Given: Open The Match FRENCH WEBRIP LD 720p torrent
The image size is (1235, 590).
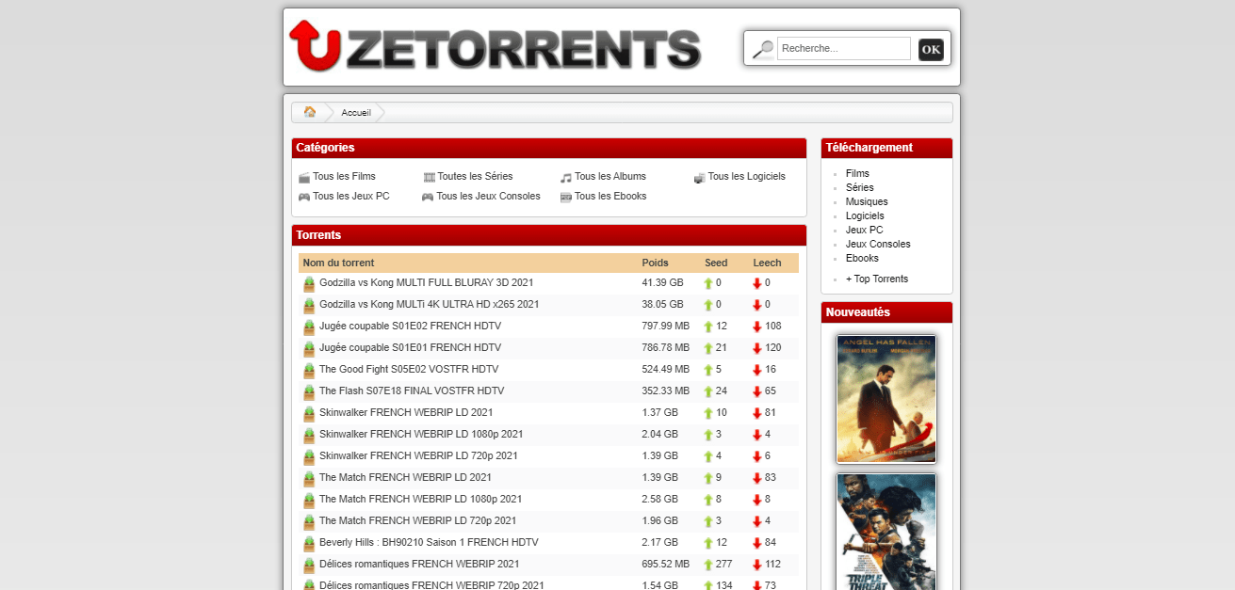Looking at the screenshot, I should [417, 520].
